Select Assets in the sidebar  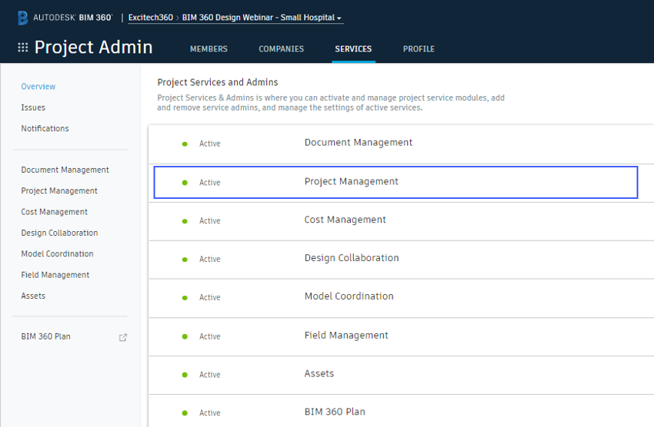(33, 296)
